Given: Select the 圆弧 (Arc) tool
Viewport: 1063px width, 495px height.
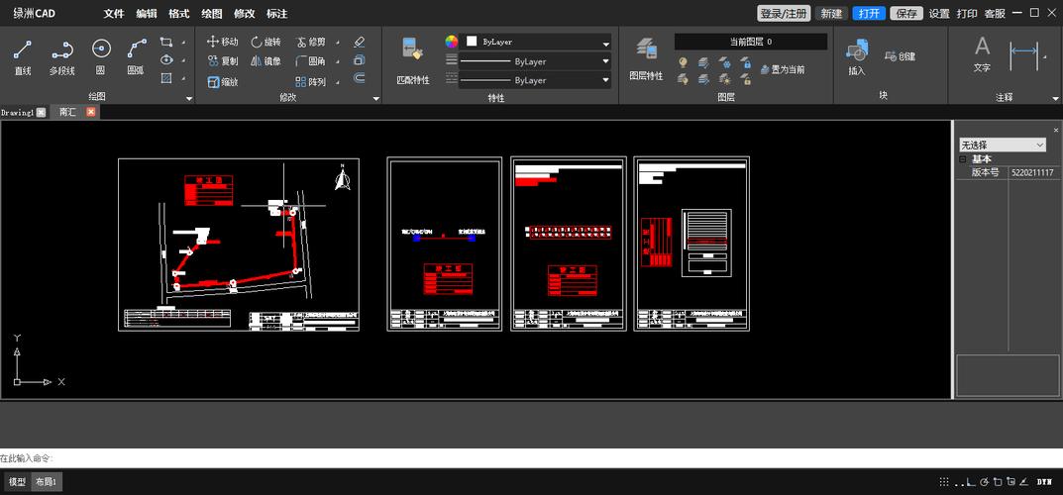Looking at the screenshot, I should [x=136, y=55].
